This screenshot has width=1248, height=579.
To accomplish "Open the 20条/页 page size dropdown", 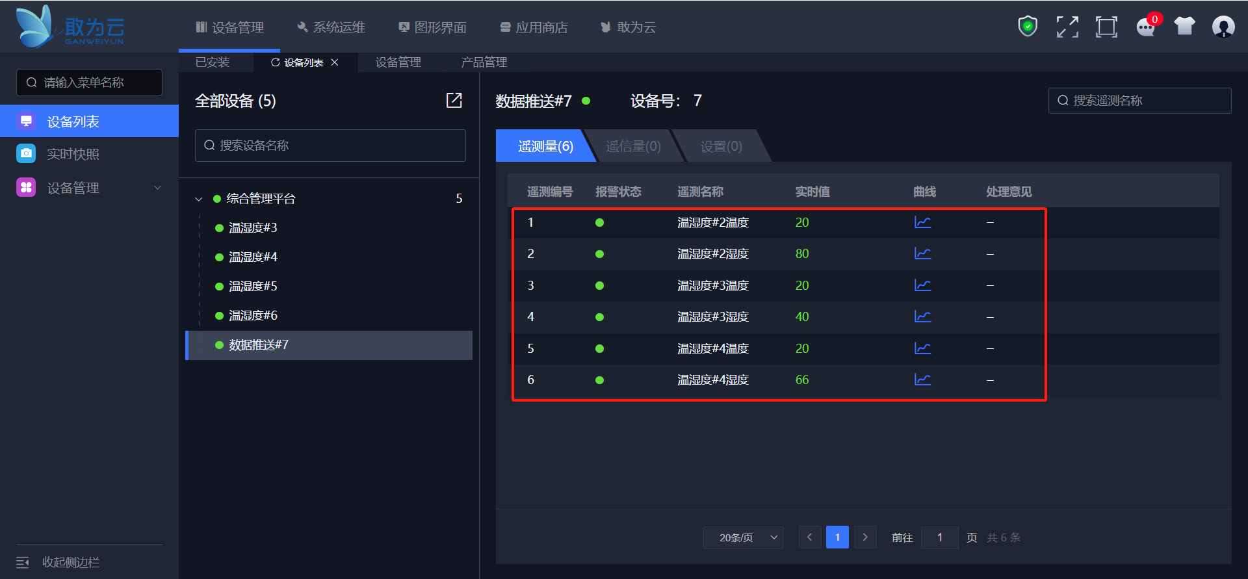I will [x=743, y=537].
